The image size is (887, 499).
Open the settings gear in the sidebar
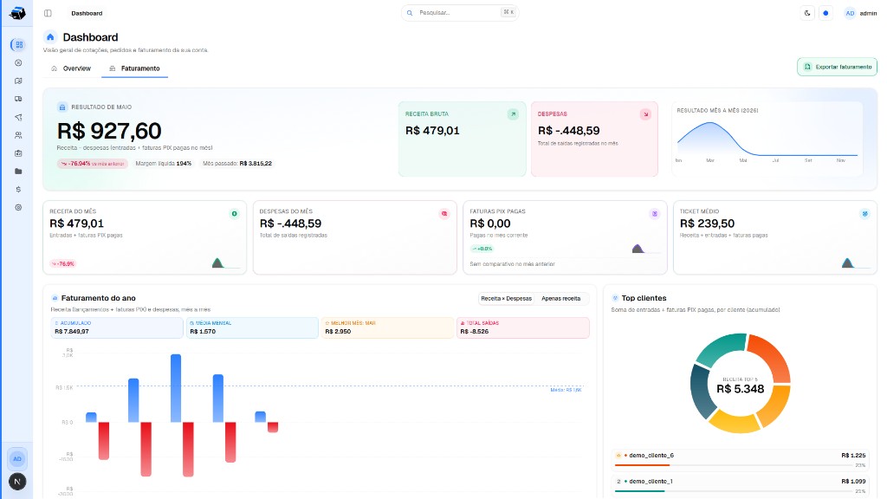pyautogui.click(x=18, y=208)
